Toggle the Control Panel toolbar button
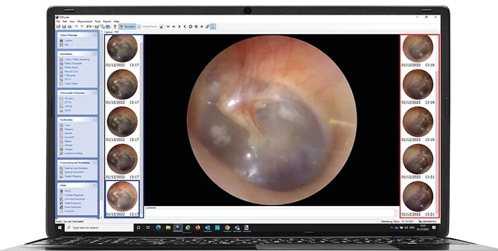The image size is (498, 251). (x=147, y=27)
